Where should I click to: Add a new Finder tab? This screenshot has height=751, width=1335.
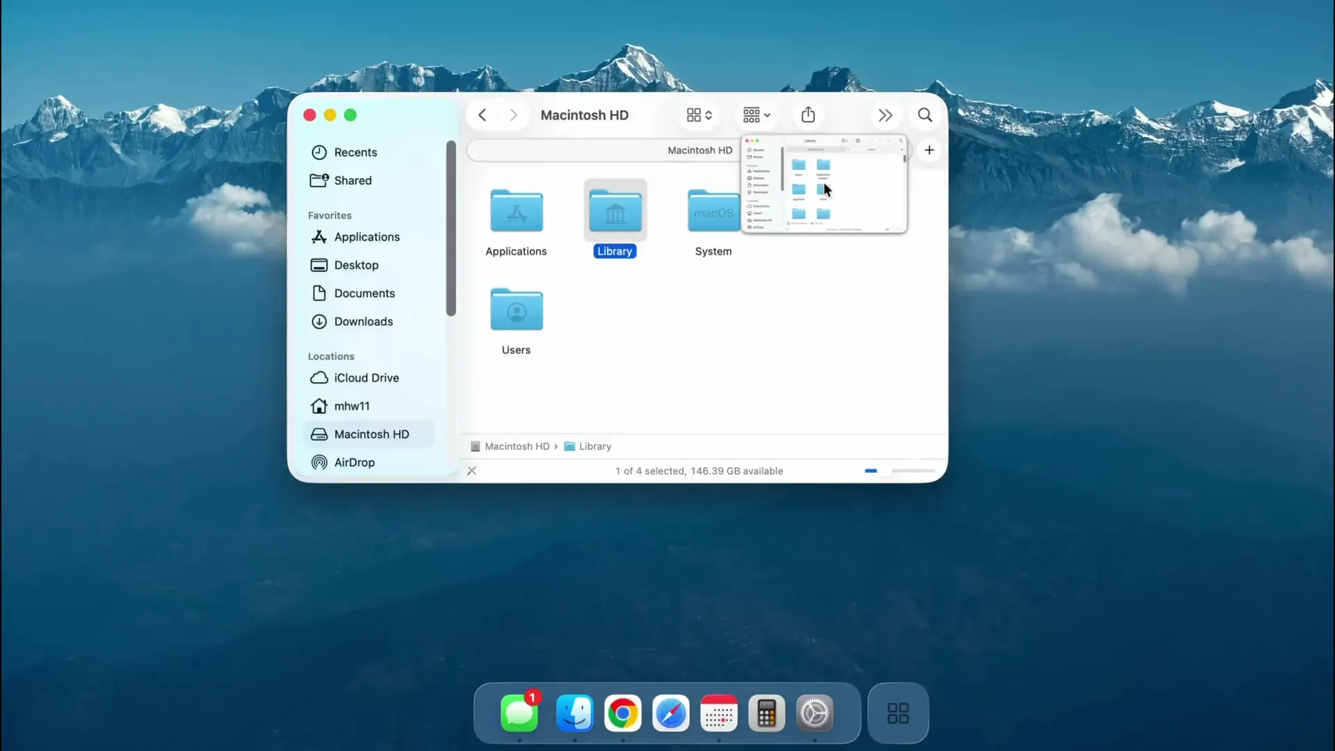click(x=929, y=150)
